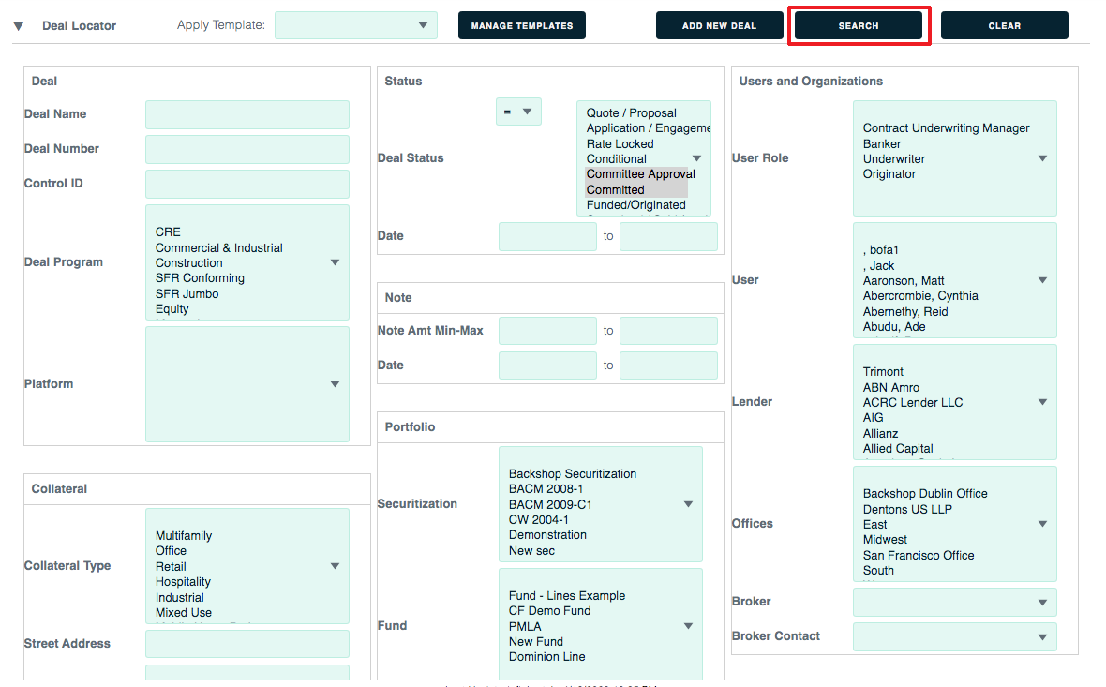Select Commercial & Industrial deal program
The image size is (1106, 687).
coord(218,248)
